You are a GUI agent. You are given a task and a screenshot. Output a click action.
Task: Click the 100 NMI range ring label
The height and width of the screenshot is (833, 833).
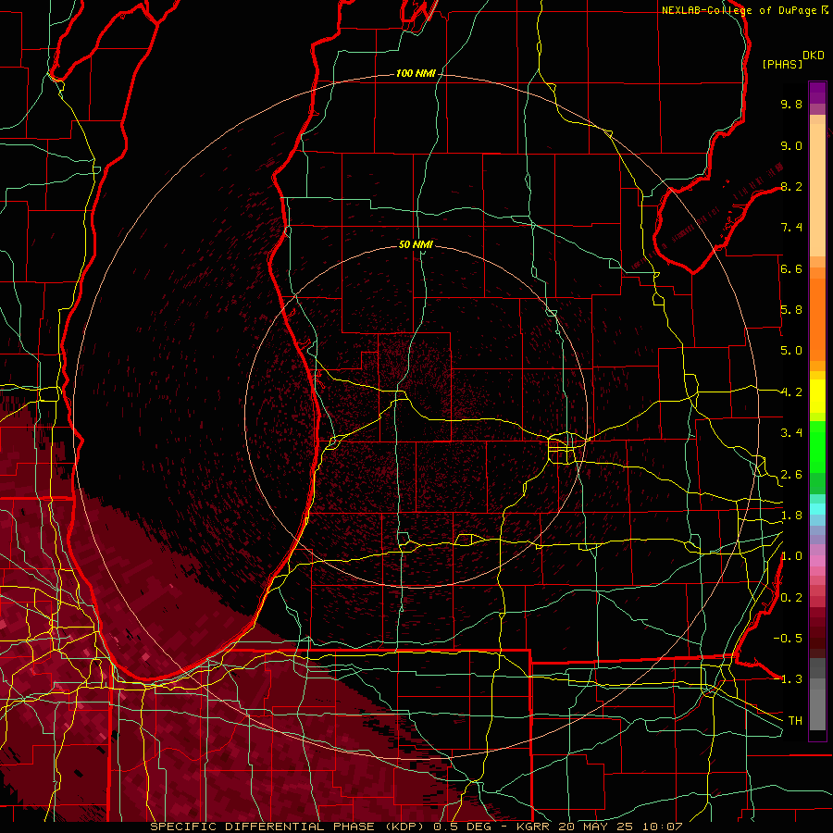click(416, 73)
